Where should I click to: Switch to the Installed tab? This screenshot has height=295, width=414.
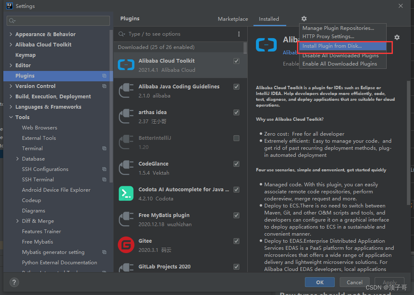[269, 19]
